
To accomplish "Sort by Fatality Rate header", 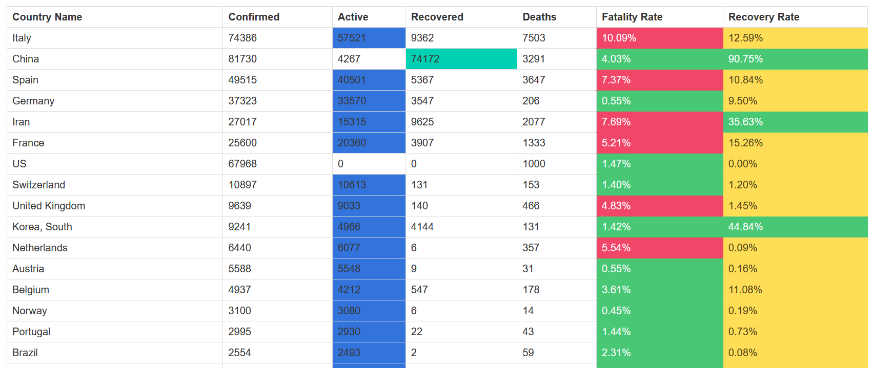I will (x=632, y=17).
